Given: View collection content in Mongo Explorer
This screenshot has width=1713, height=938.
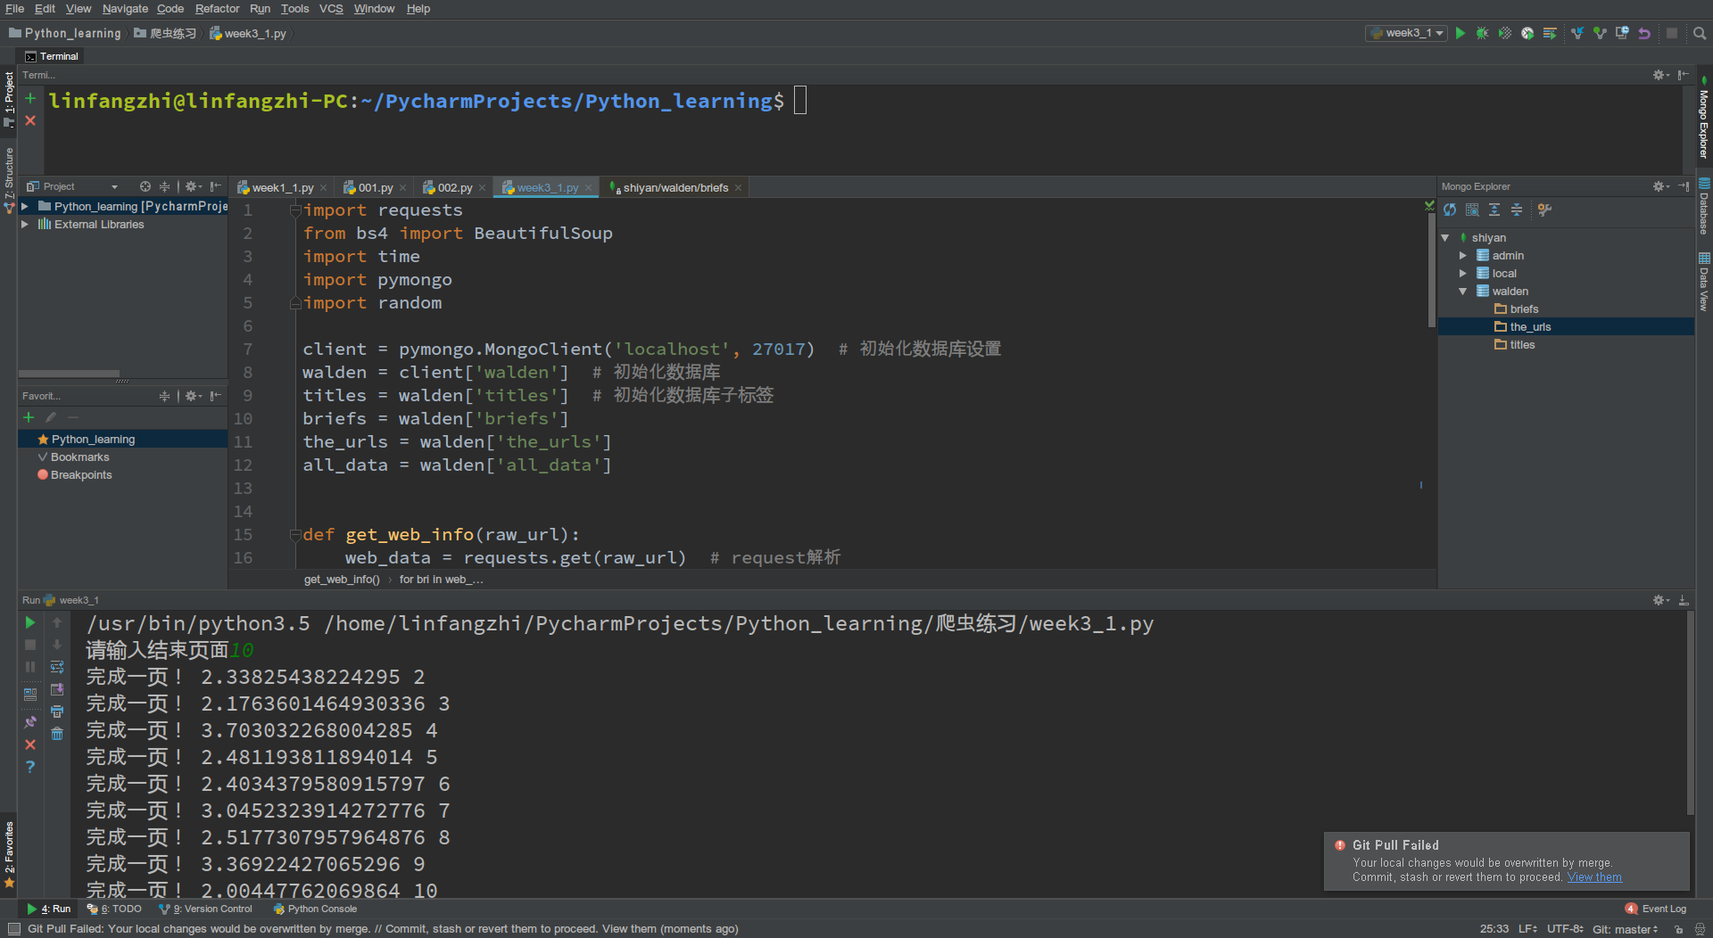Looking at the screenshot, I should [1472, 210].
